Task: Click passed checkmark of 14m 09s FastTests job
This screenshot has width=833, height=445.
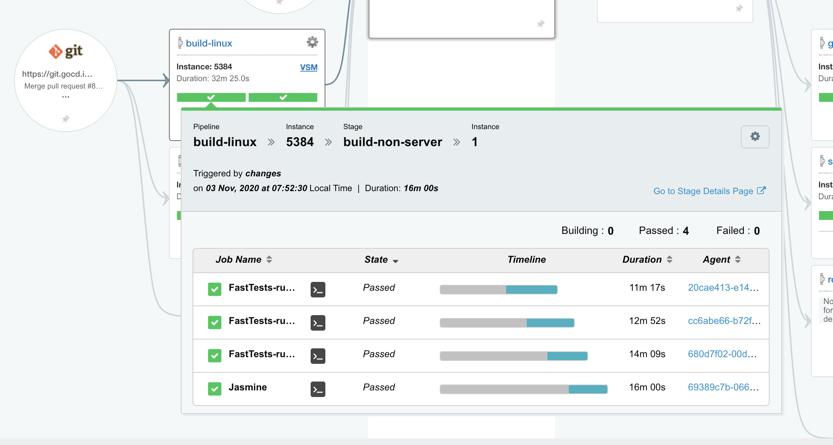Action: click(x=215, y=356)
